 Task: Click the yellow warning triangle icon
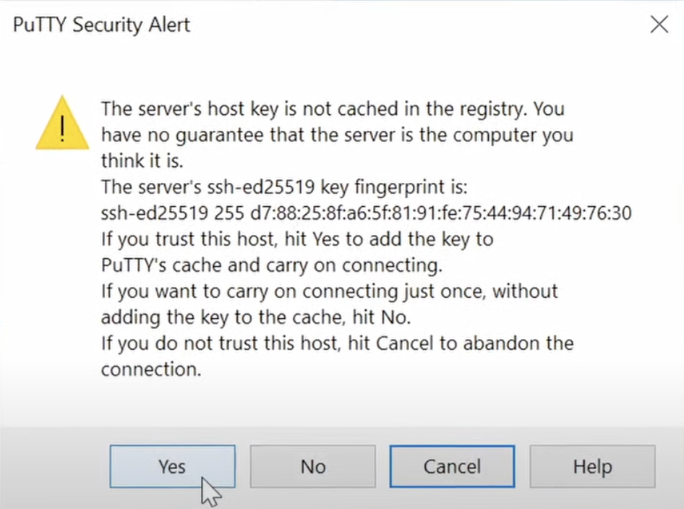tap(62, 123)
